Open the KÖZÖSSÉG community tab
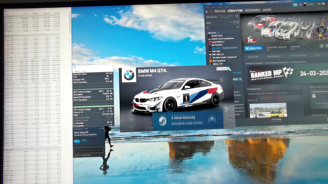The height and width of the screenshot is (184, 328). pyautogui.click(x=252, y=10)
